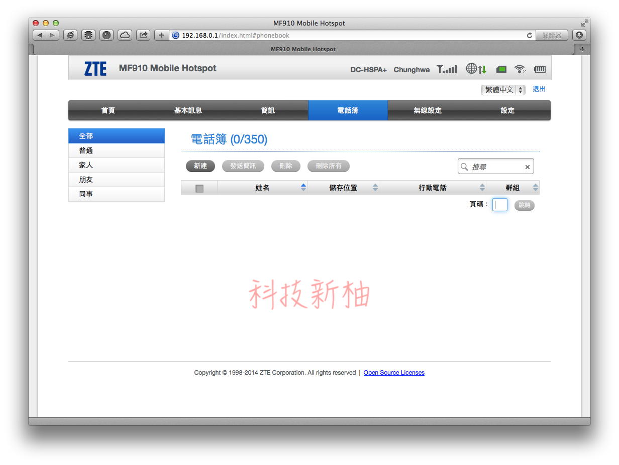Screen dimensions: 619x465
Task: Click the 閱讀器 reader button
Action: [552, 35]
